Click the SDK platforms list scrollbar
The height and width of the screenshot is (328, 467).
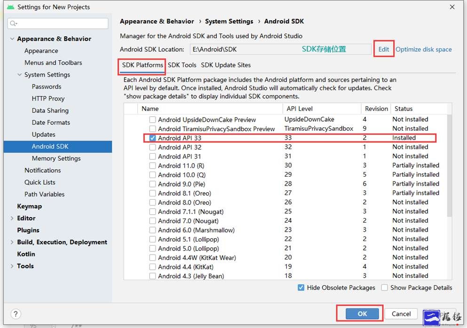point(450,165)
